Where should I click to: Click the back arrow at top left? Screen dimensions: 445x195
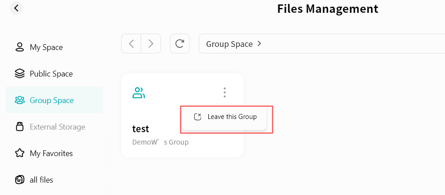(16, 8)
